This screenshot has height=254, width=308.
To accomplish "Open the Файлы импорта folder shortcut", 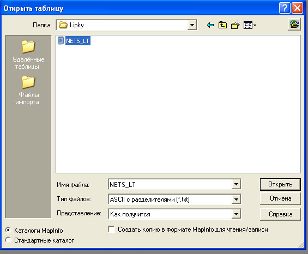I will tap(27, 90).
